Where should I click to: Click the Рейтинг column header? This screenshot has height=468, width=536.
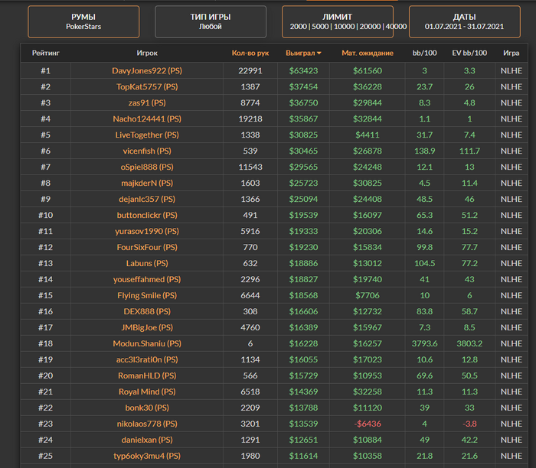[45, 54]
